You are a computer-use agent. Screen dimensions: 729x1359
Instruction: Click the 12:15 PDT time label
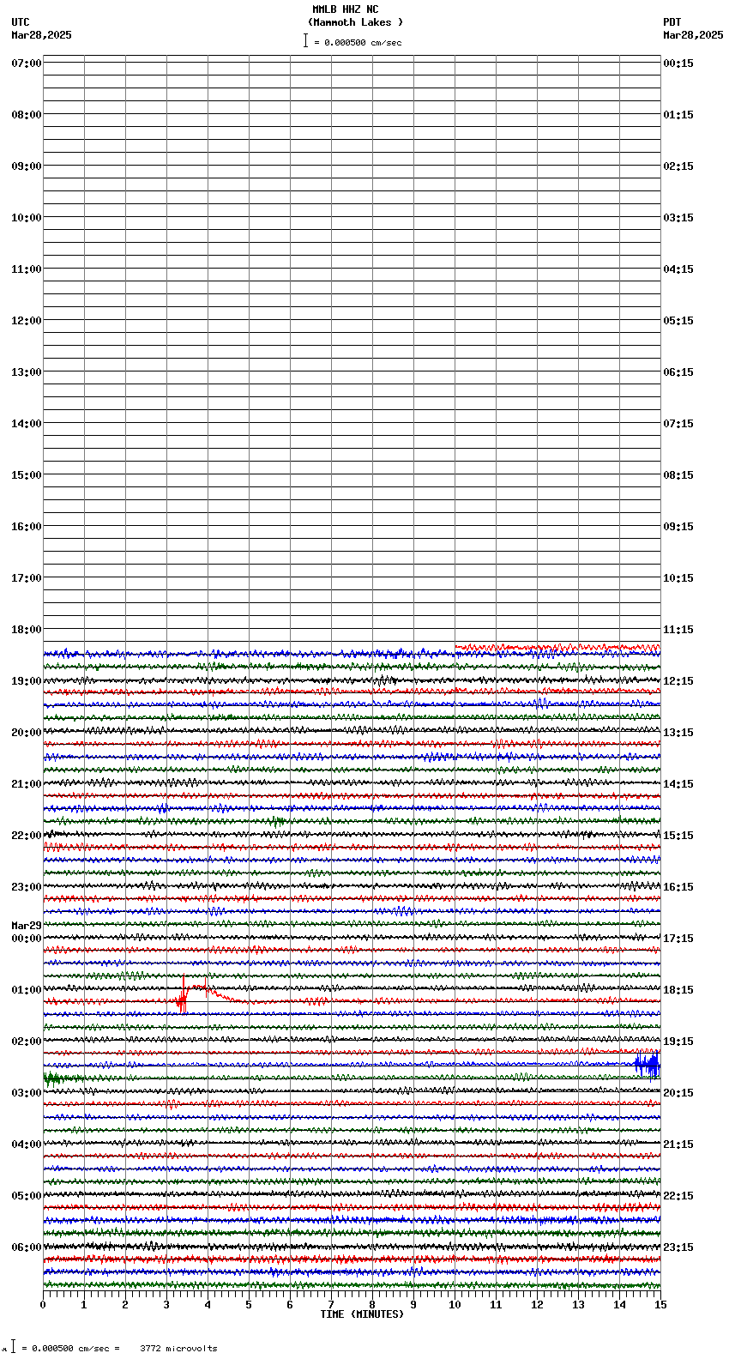click(678, 681)
